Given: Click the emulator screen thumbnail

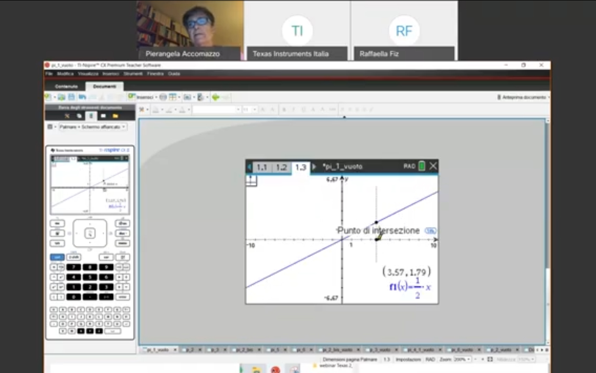Looking at the screenshot, I should [90, 185].
